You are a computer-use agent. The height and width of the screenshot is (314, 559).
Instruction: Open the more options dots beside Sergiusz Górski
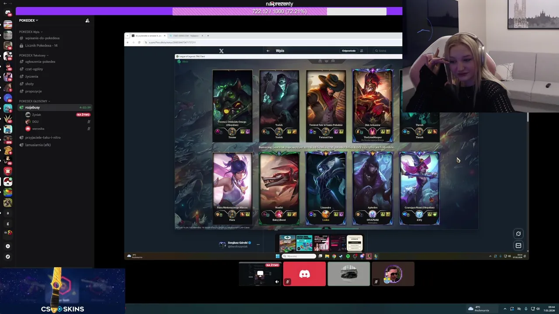pyautogui.click(x=258, y=245)
